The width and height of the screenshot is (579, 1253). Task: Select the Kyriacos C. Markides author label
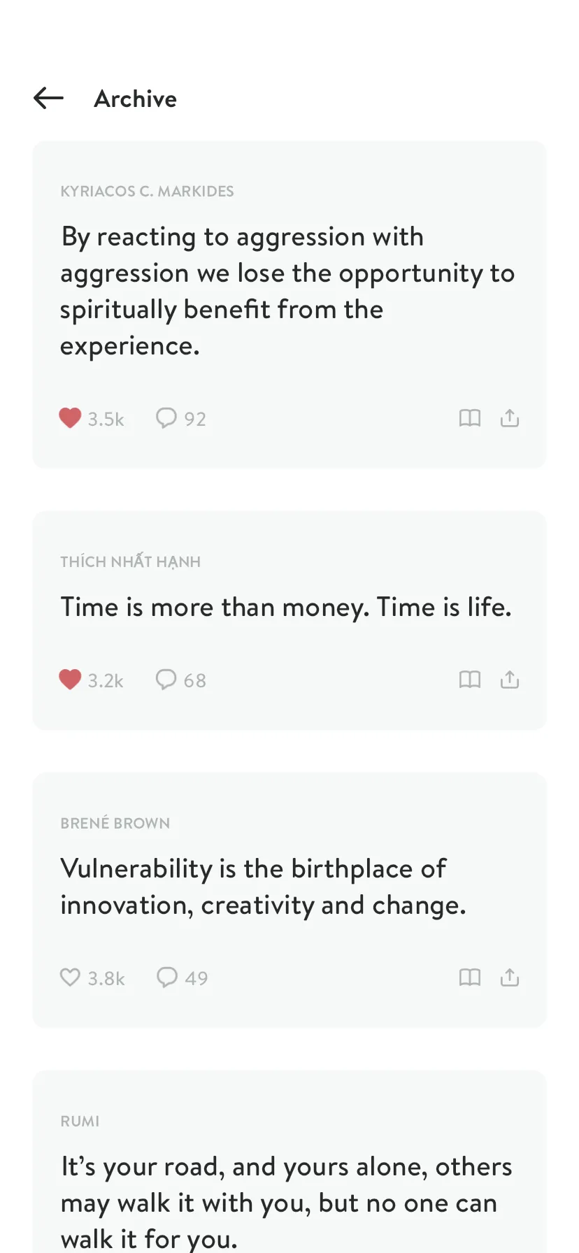pyautogui.click(x=147, y=192)
